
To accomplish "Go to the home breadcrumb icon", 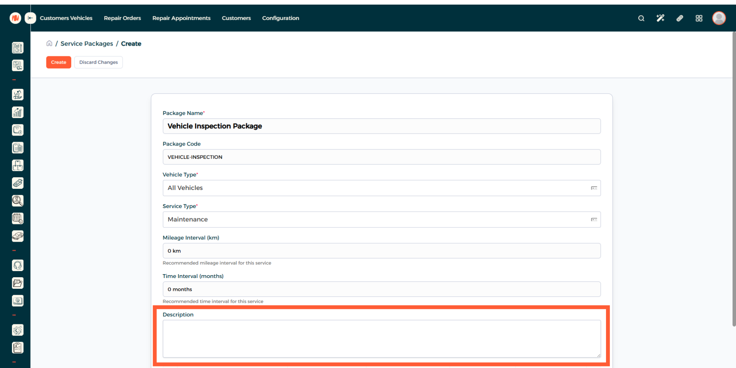I will (x=49, y=44).
